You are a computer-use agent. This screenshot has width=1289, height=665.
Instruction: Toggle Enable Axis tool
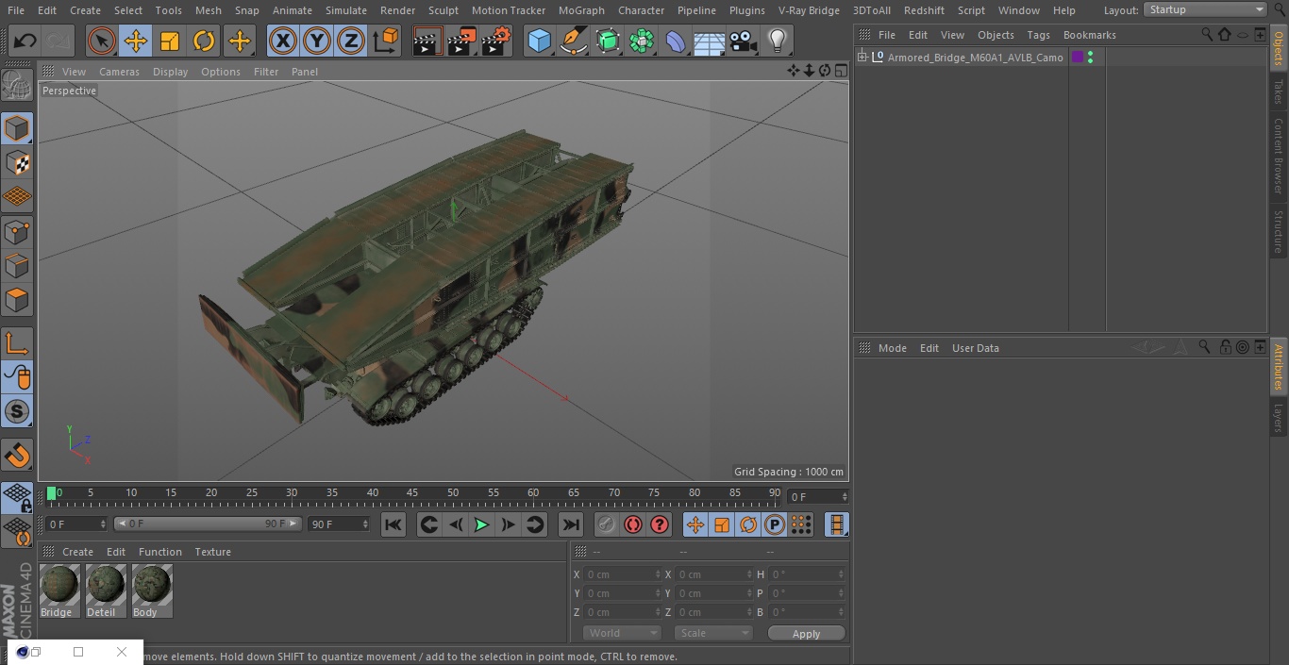coord(17,343)
